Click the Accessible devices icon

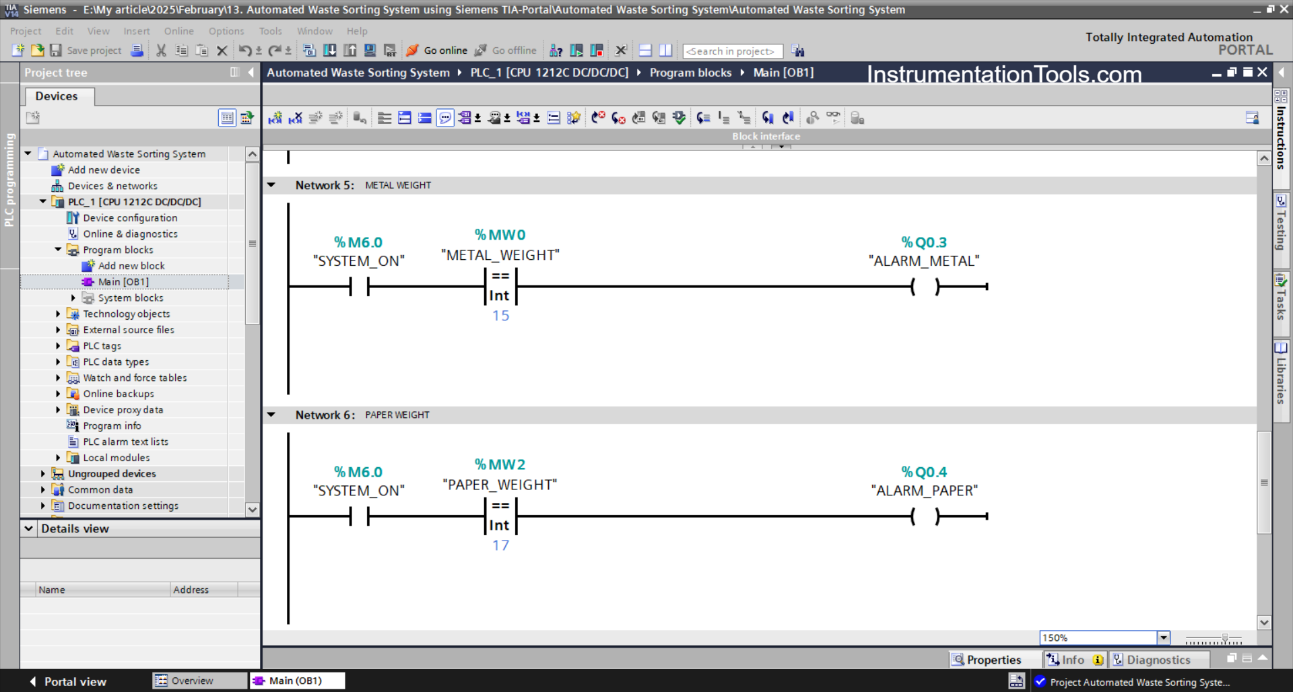556,50
